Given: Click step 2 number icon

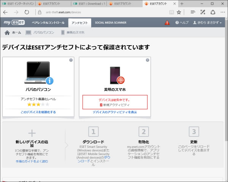Looking at the screenshot, I should click(144, 131).
